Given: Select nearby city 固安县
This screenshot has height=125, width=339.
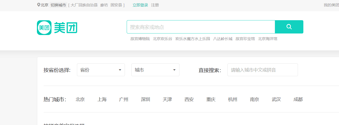Looking at the screenshot, I should coord(116,5).
